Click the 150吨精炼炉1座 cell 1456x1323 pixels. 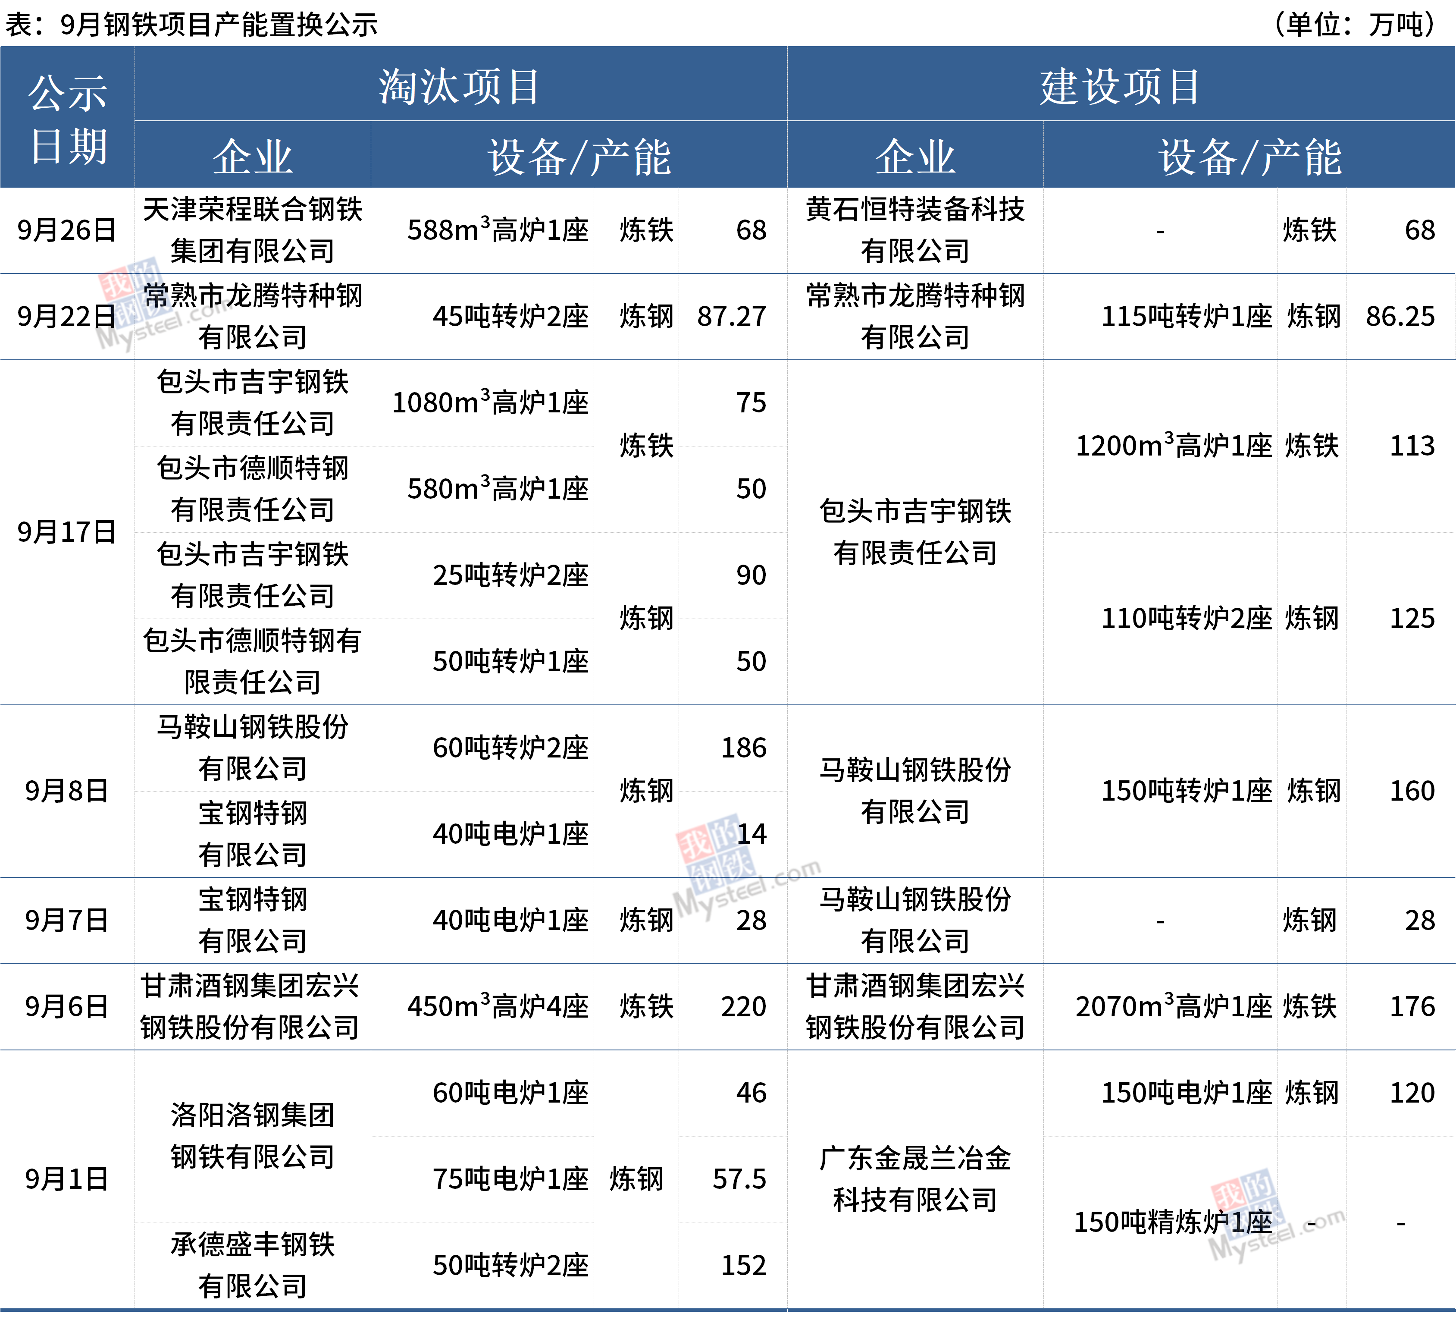click(x=1172, y=1222)
